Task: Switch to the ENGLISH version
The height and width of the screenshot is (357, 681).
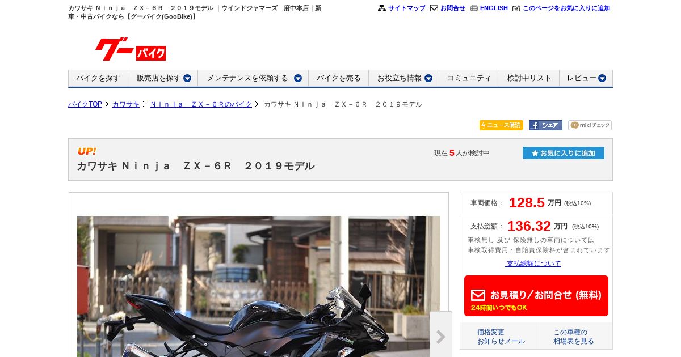Action: 494,8
